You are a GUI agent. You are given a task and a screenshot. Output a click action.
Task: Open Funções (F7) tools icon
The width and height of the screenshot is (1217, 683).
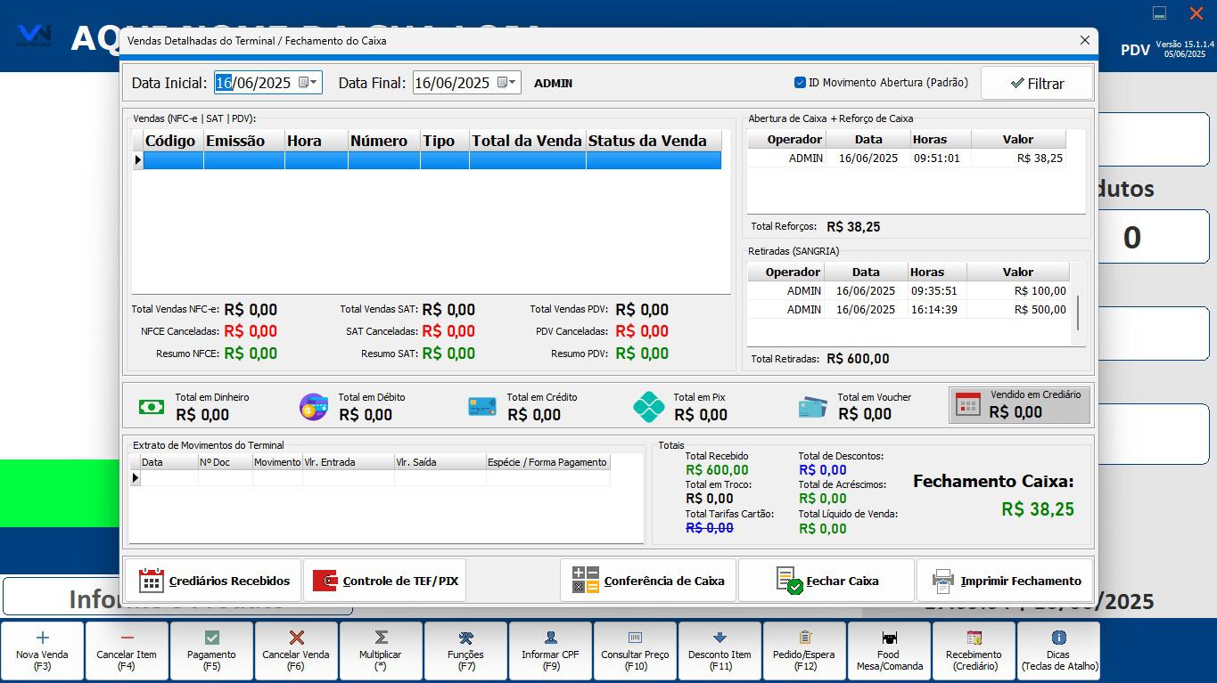[465, 638]
